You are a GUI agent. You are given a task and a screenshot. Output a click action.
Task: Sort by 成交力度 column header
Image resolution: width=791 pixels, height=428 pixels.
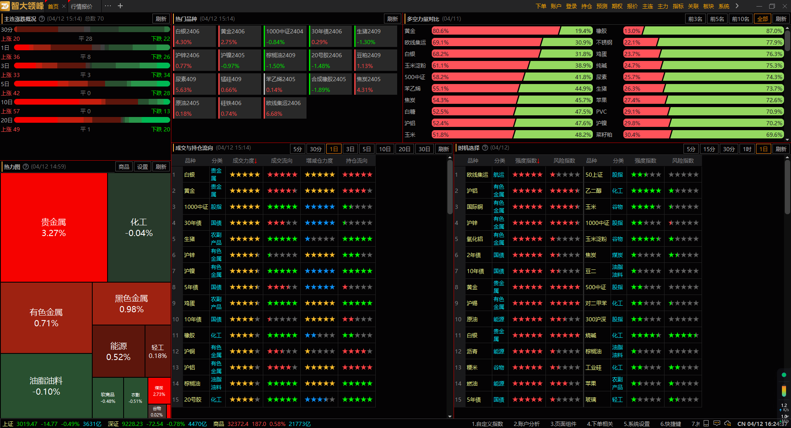[x=245, y=161]
